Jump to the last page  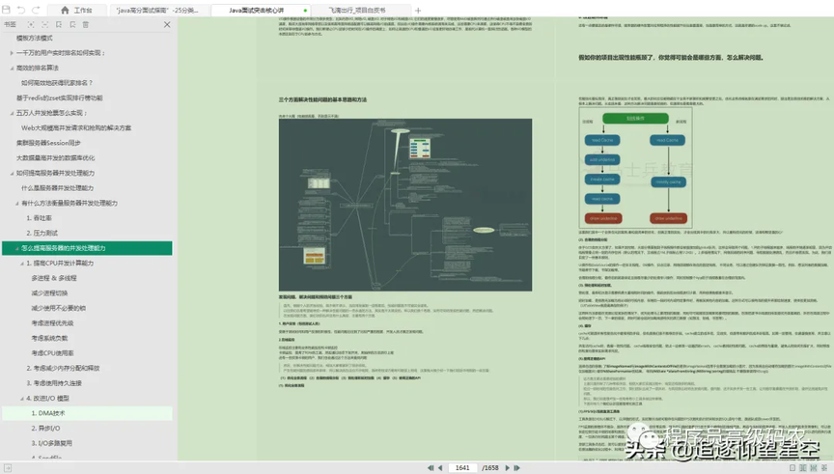tap(516, 467)
